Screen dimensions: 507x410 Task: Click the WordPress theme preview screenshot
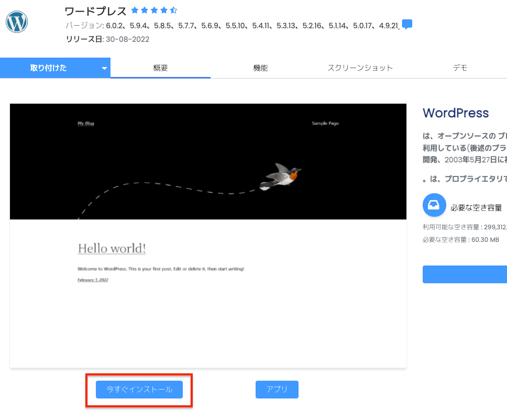tap(208, 236)
